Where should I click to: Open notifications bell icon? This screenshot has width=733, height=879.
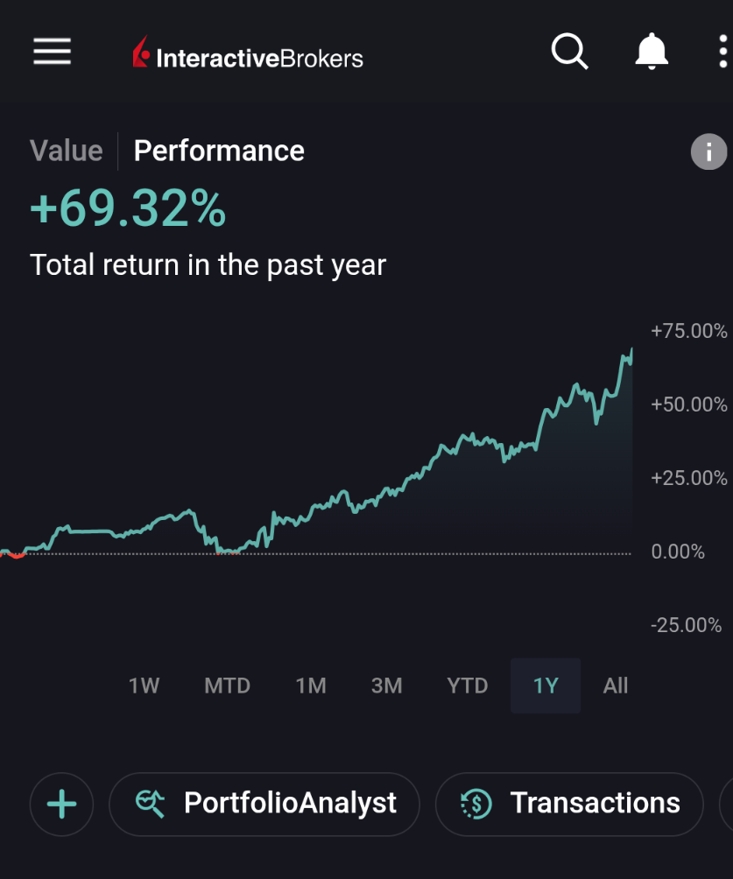pyautogui.click(x=651, y=53)
